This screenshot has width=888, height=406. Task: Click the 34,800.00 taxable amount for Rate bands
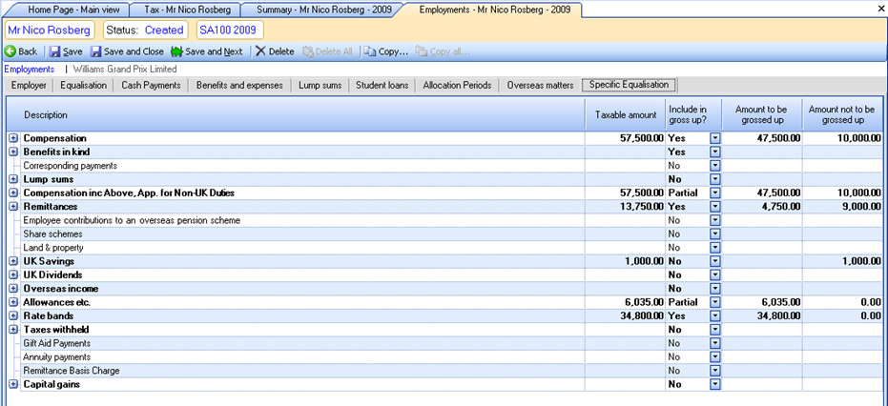point(641,316)
